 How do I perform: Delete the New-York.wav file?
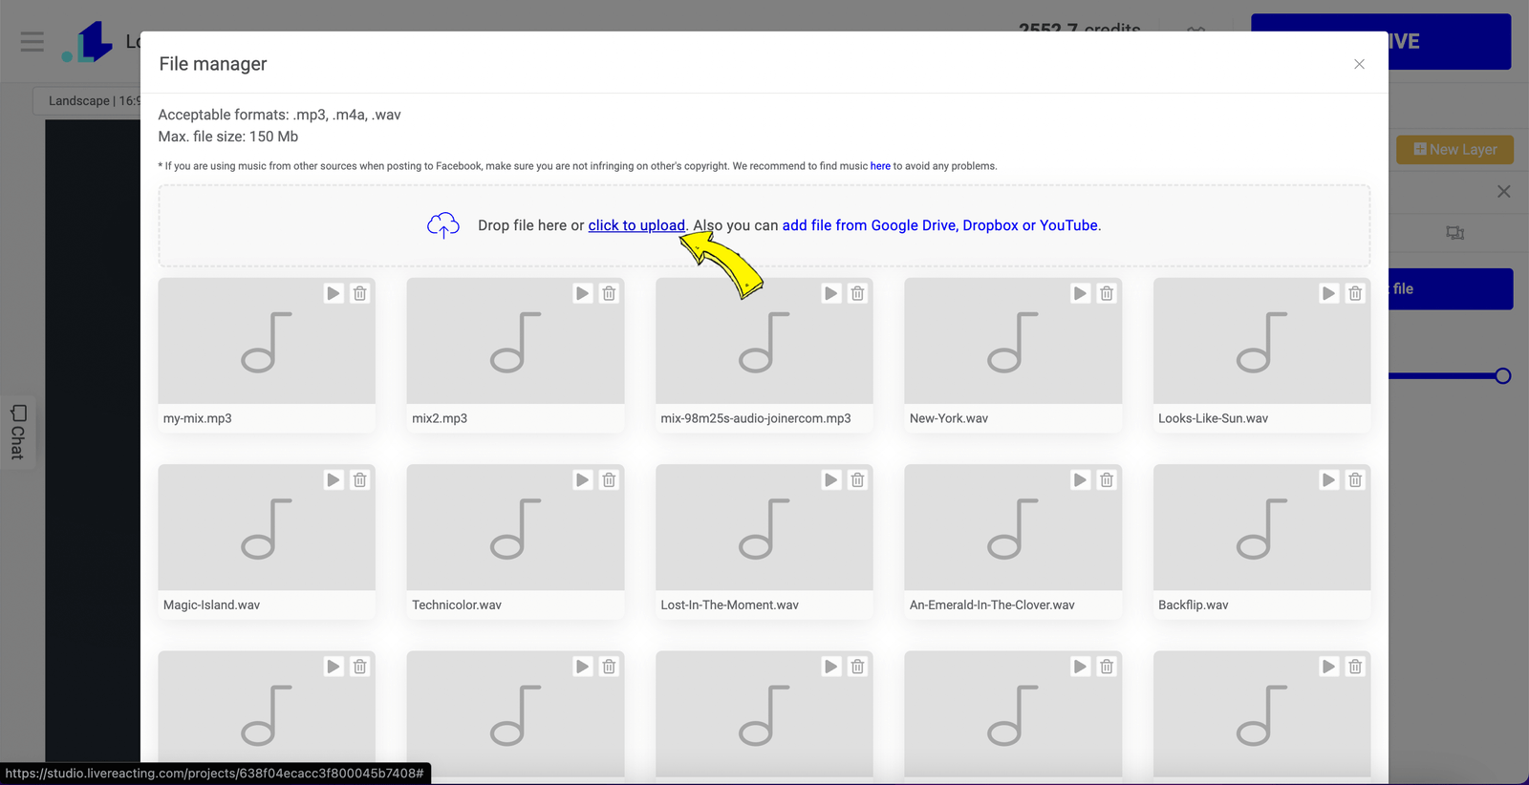click(1107, 293)
